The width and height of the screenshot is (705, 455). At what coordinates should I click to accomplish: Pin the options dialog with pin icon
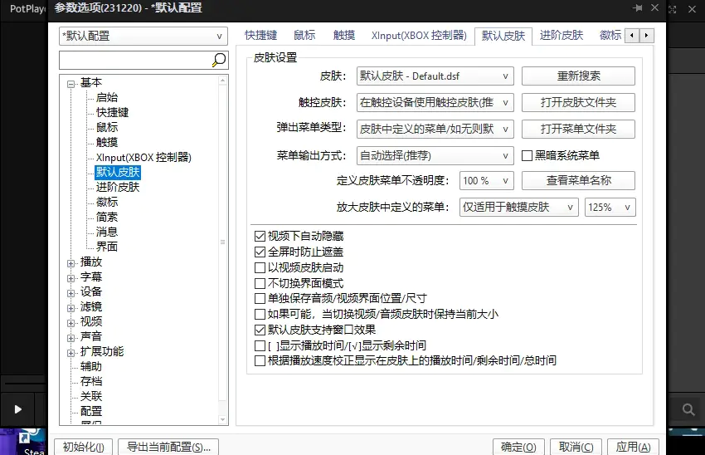[637, 8]
